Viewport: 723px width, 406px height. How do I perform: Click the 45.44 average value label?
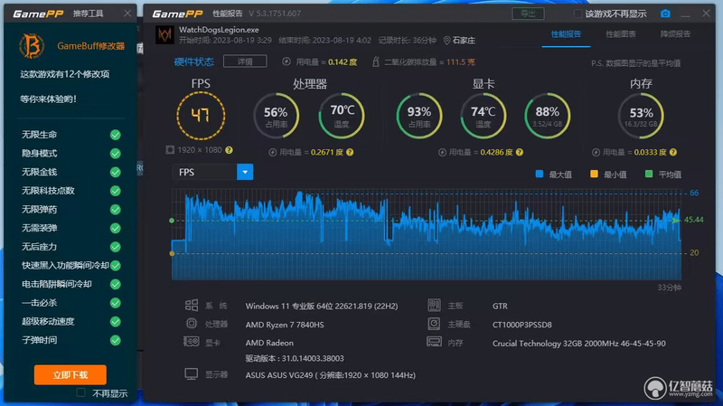693,220
